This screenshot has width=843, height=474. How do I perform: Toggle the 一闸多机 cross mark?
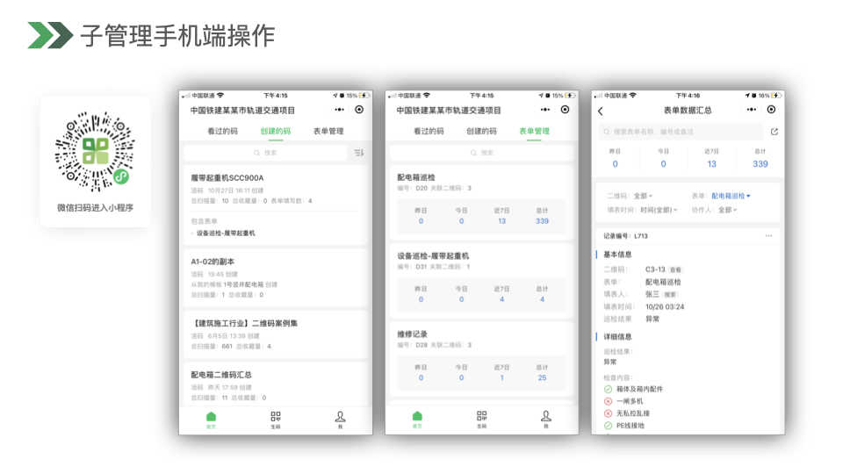tap(608, 401)
